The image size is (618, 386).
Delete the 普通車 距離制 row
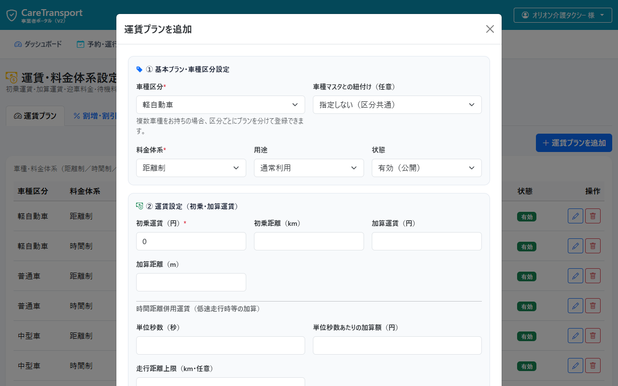(593, 276)
